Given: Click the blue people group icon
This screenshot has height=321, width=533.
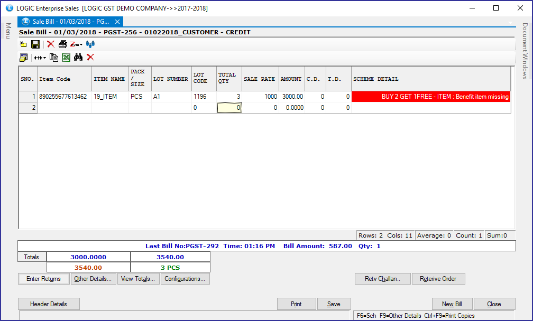Looking at the screenshot, I should [x=90, y=44].
